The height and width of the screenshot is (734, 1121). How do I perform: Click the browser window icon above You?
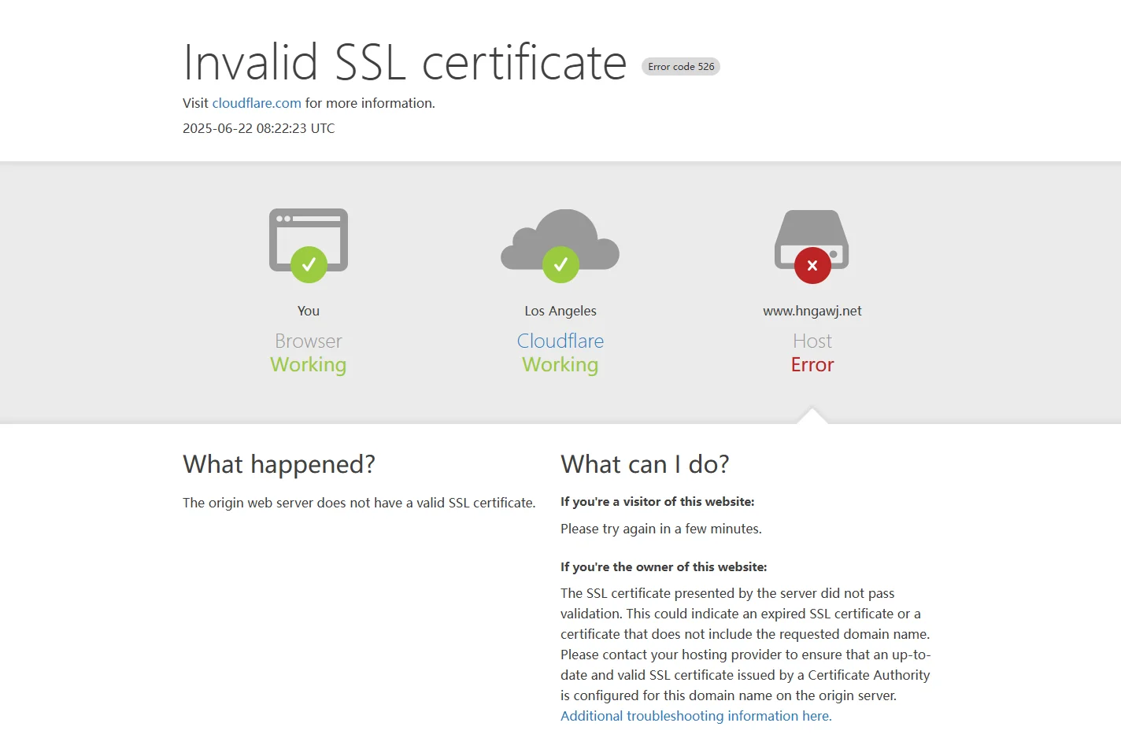[x=309, y=245]
